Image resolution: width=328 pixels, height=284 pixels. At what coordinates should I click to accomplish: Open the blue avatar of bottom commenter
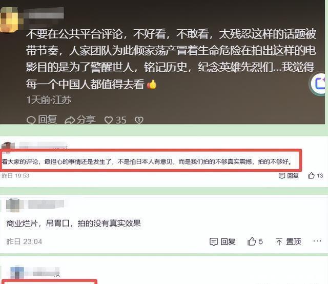point(16,273)
